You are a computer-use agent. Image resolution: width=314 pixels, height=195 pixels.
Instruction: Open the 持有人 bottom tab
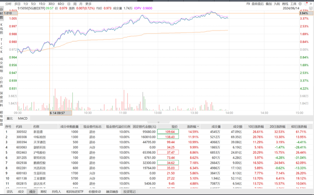[56, 191]
